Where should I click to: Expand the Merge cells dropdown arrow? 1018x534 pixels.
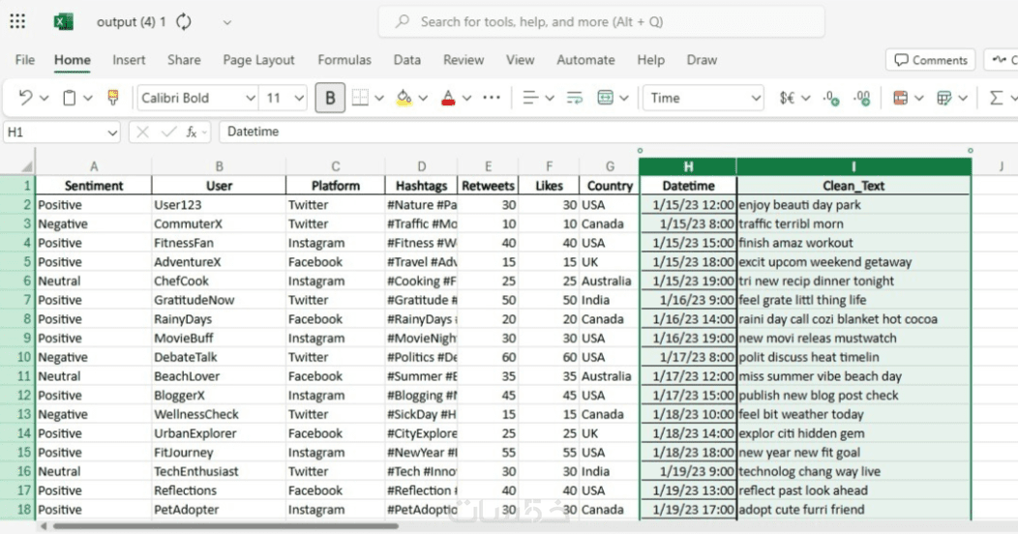(624, 99)
